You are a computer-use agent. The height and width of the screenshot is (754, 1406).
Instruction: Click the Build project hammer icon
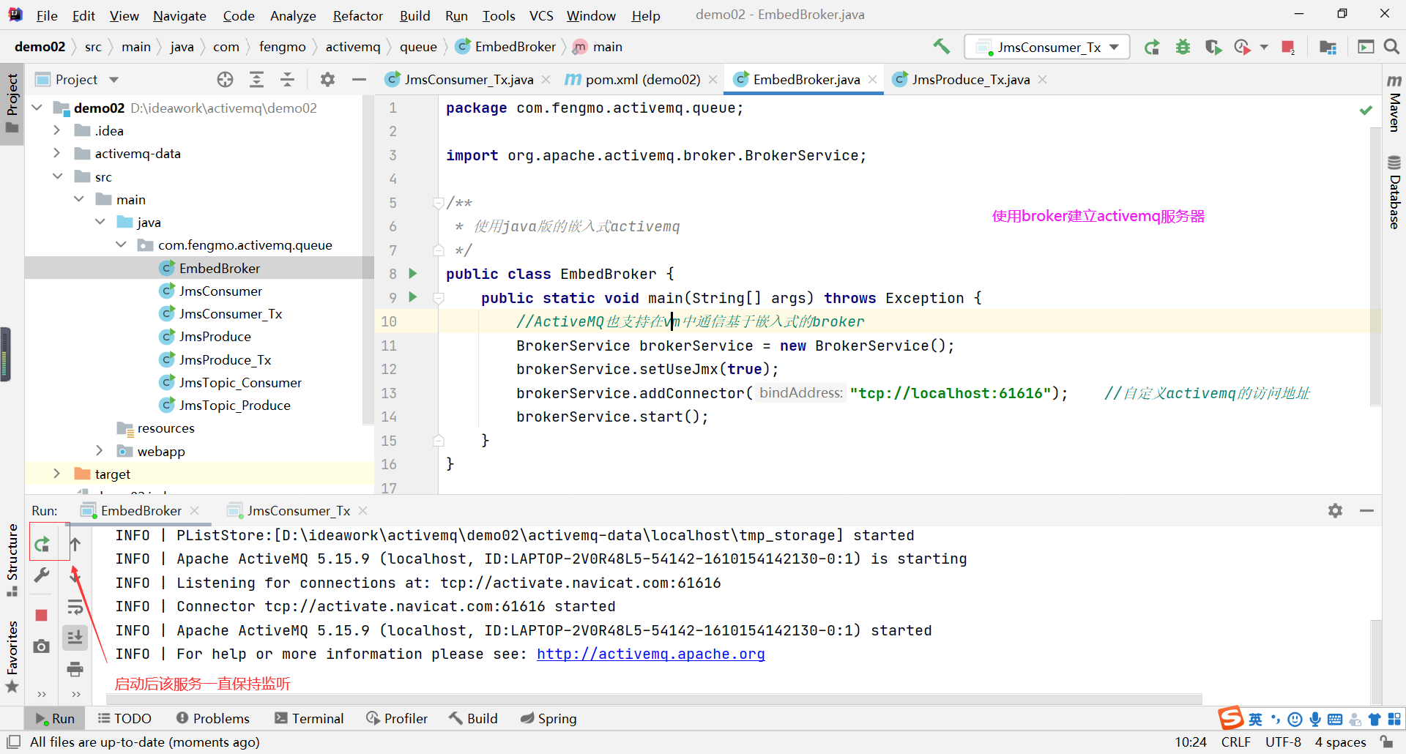click(941, 47)
